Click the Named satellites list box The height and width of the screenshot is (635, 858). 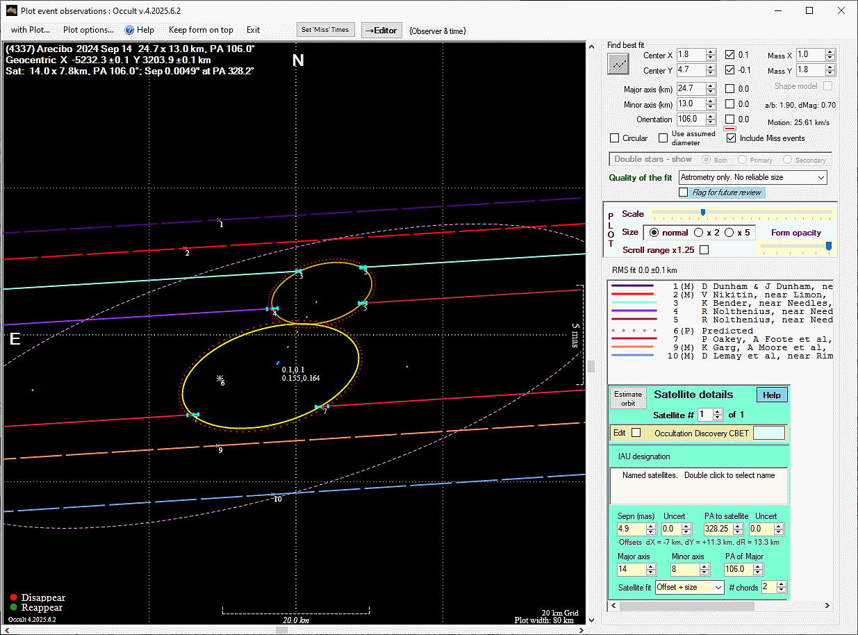699,486
